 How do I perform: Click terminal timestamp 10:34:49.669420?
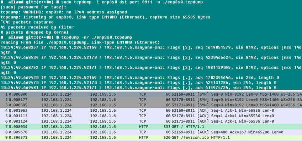[x=19, y=78]
